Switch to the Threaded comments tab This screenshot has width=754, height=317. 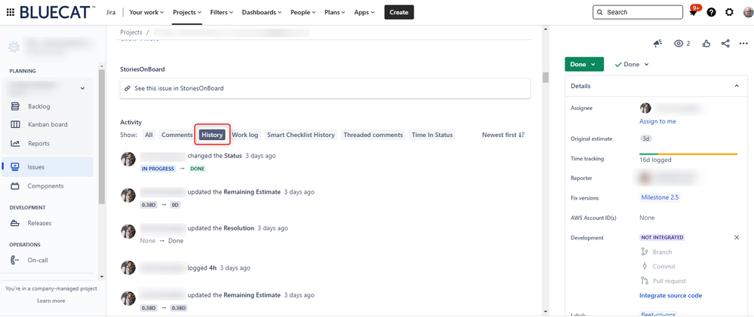[x=373, y=135]
